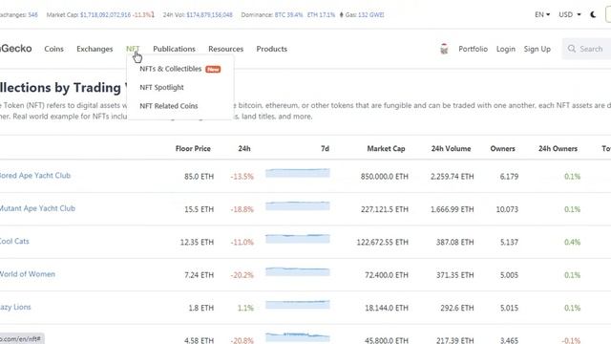Viewport: 611px width, 344px height.
Task: Click the CoinGecko logo
Action: [x=16, y=49]
